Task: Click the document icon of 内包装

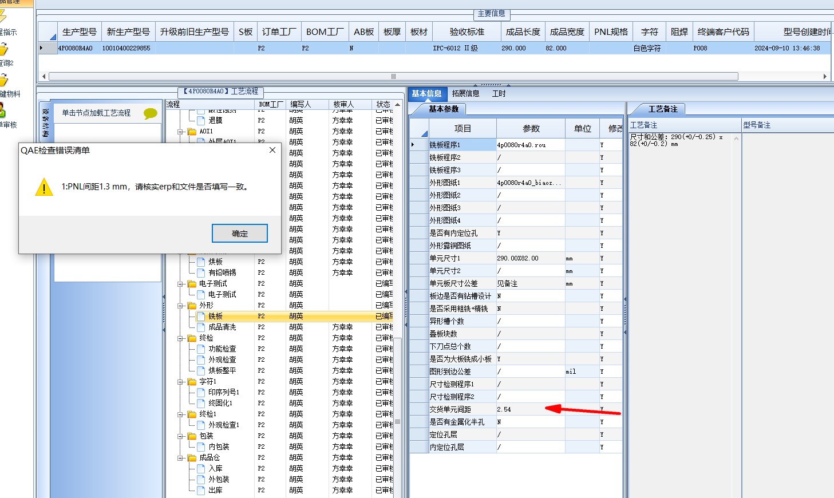Action: 201,446
